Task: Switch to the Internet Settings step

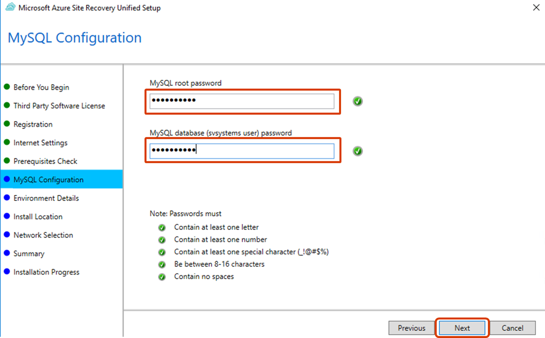Action: pyautogui.click(x=41, y=143)
